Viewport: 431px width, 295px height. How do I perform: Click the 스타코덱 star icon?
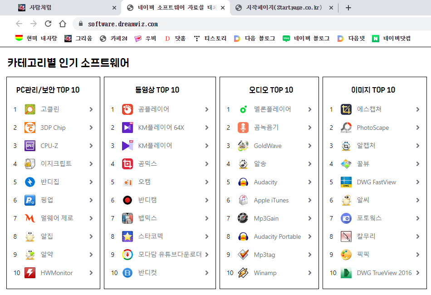(x=127, y=236)
